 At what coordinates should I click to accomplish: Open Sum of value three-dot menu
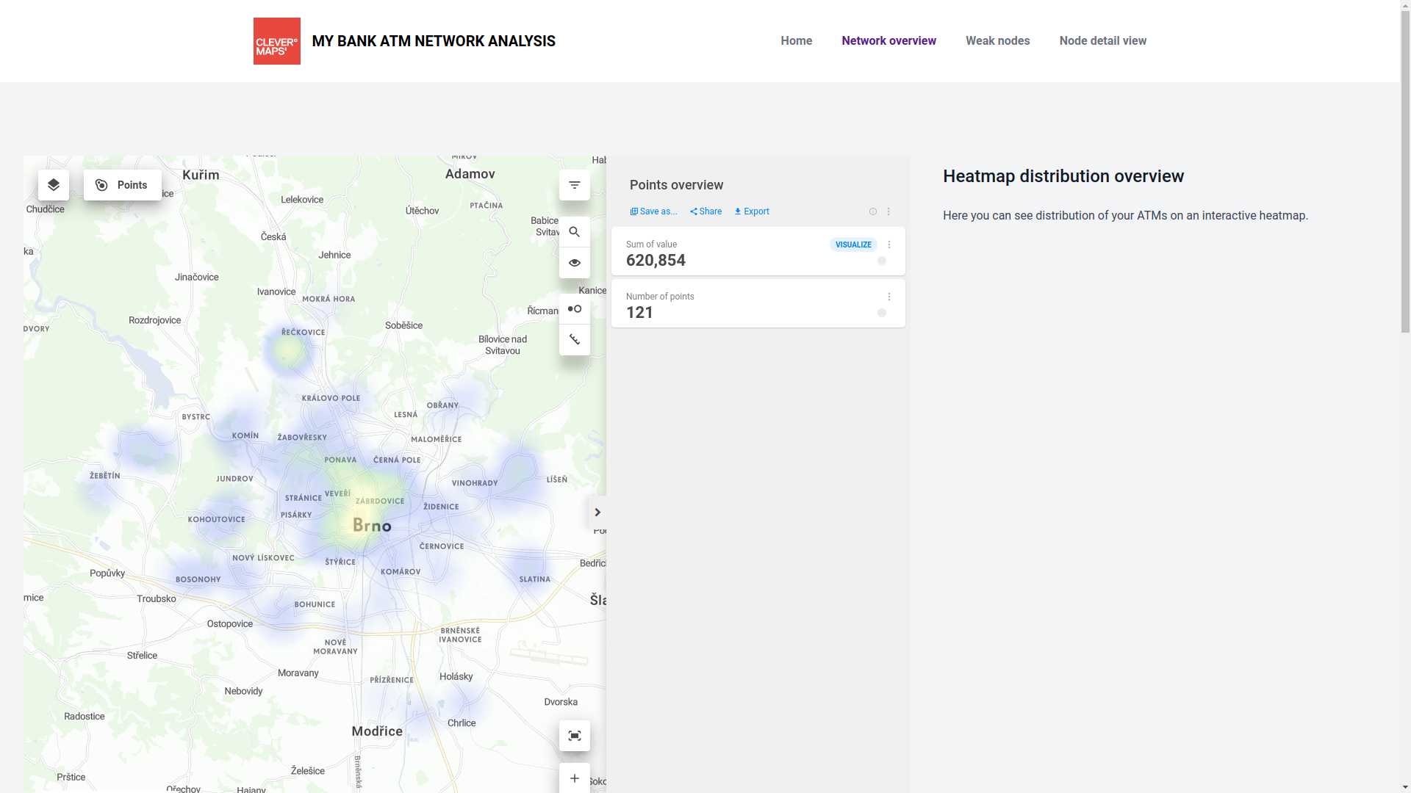(x=889, y=245)
